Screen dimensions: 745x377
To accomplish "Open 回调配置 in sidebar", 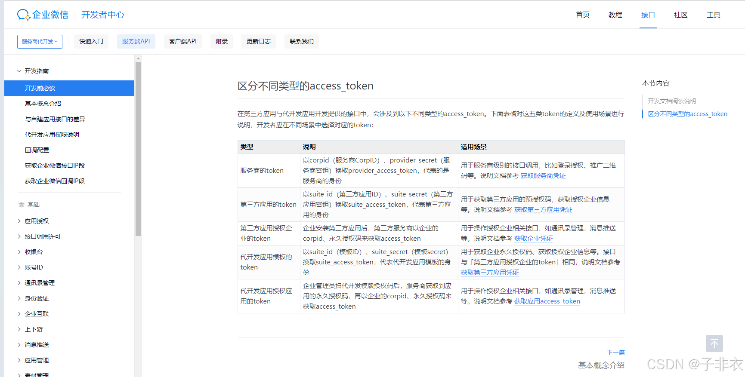I will tap(37, 150).
